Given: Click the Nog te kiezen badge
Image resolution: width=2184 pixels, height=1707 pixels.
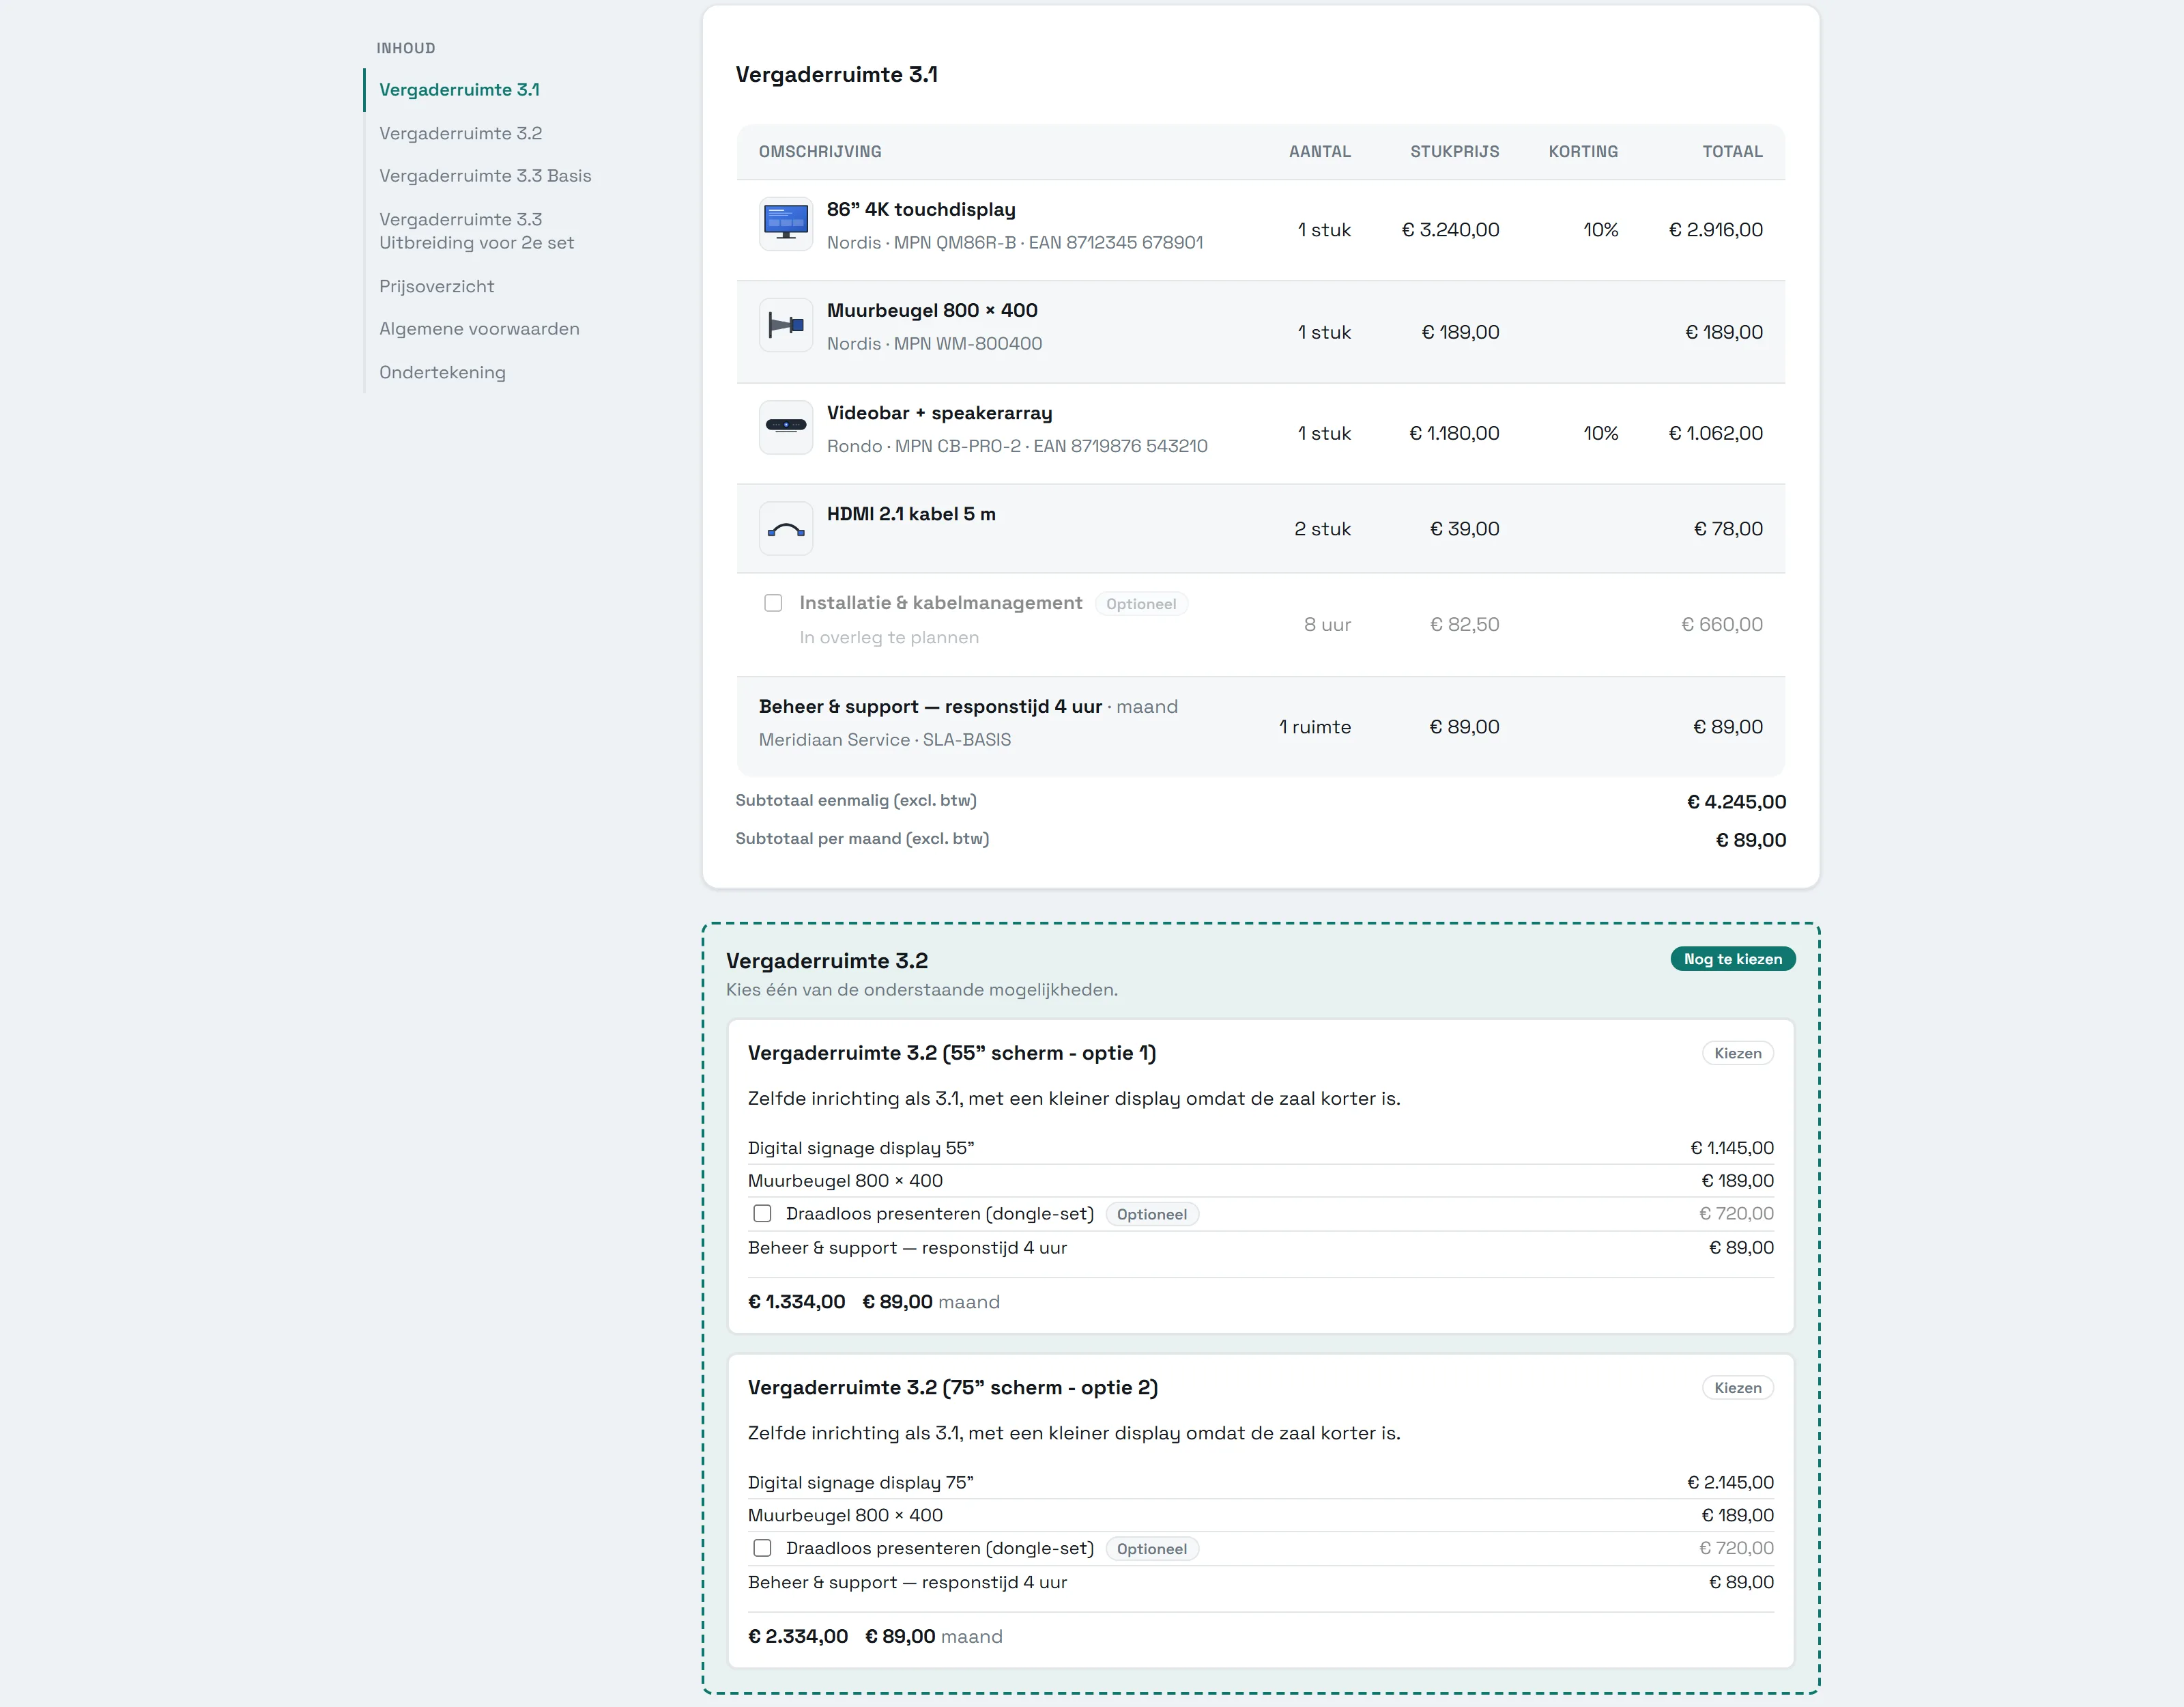Looking at the screenshot, I should click(x=1732, y=959).
